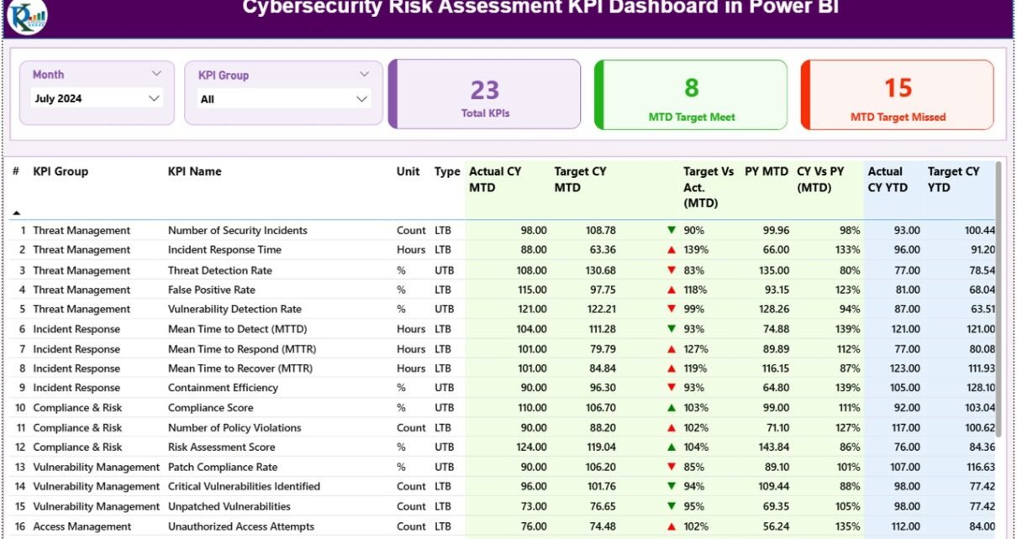Click red down arrow for Threat Detection Rate

click(x=671, y=270)
